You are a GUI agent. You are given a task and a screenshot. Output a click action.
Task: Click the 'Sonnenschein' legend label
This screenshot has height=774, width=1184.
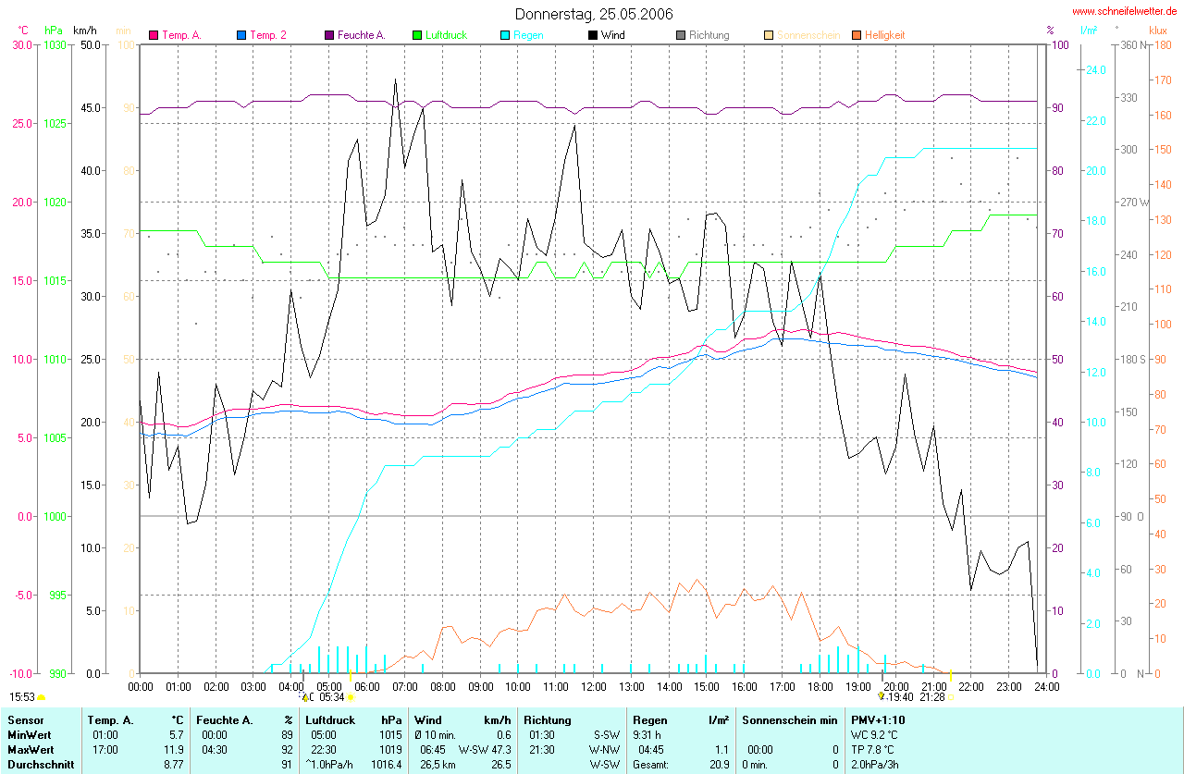tap(808, 35)
